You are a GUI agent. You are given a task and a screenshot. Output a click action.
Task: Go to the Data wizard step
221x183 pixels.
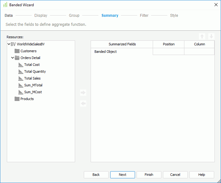9,15
